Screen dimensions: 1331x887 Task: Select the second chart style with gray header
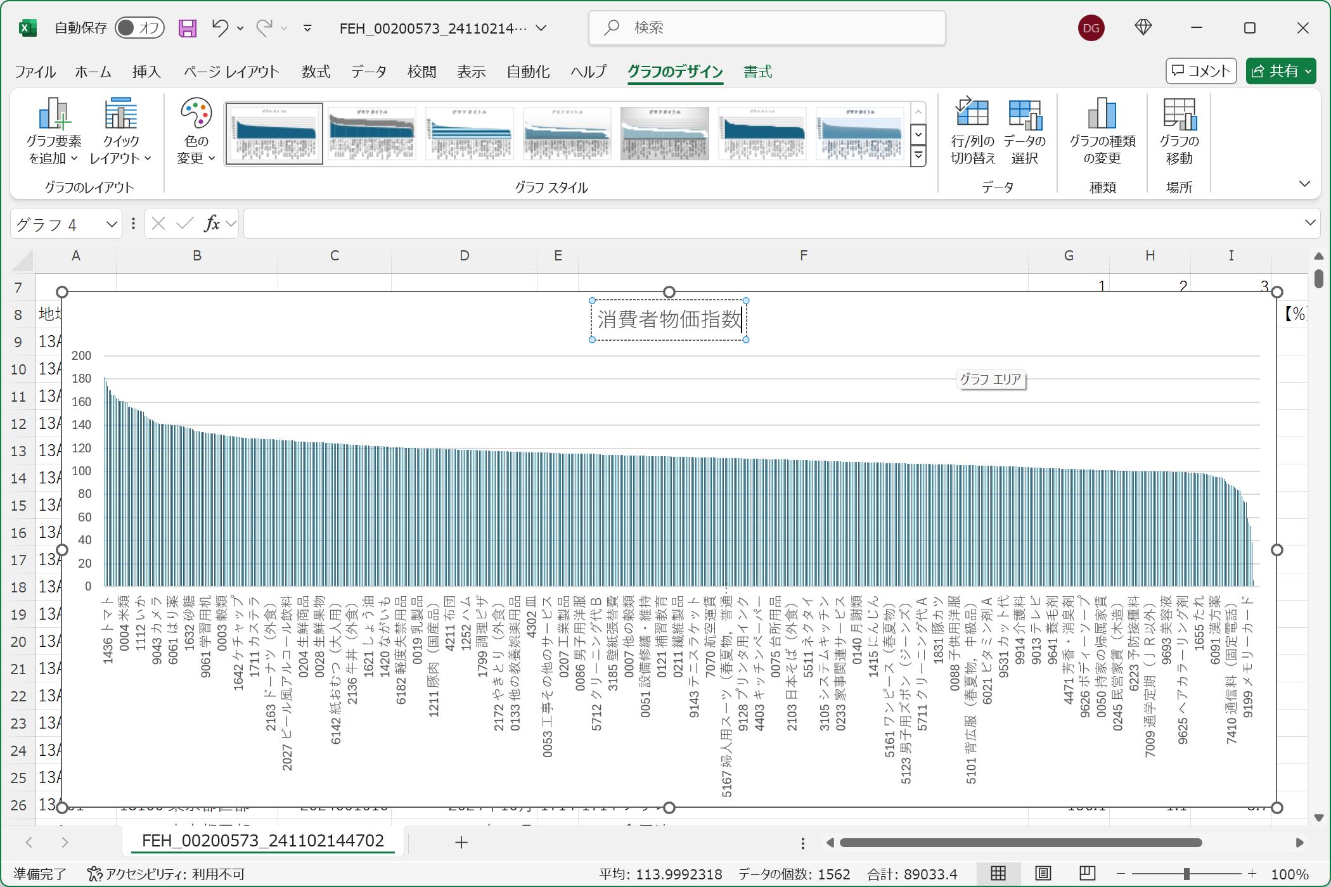(371, 134)
